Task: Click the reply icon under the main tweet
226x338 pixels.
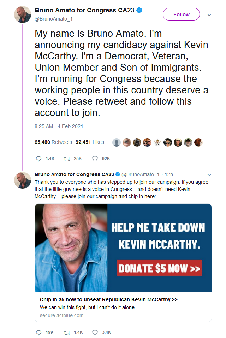Action: click(38, 159)
